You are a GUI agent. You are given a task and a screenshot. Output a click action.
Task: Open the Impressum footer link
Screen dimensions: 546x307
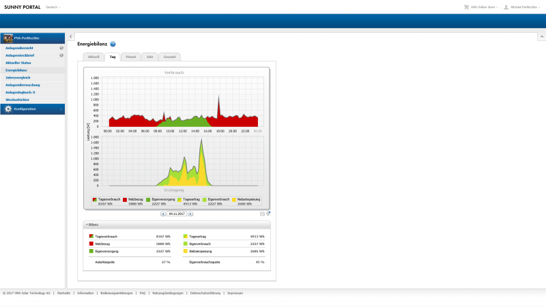tap(235, 293)
